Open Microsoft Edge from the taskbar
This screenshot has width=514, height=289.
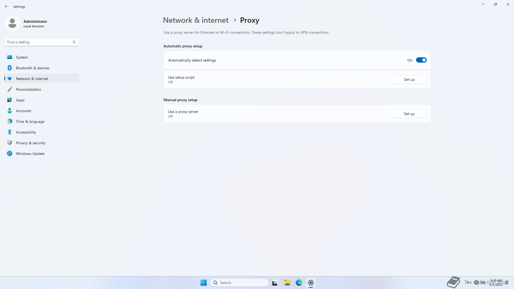pos(299,283)
